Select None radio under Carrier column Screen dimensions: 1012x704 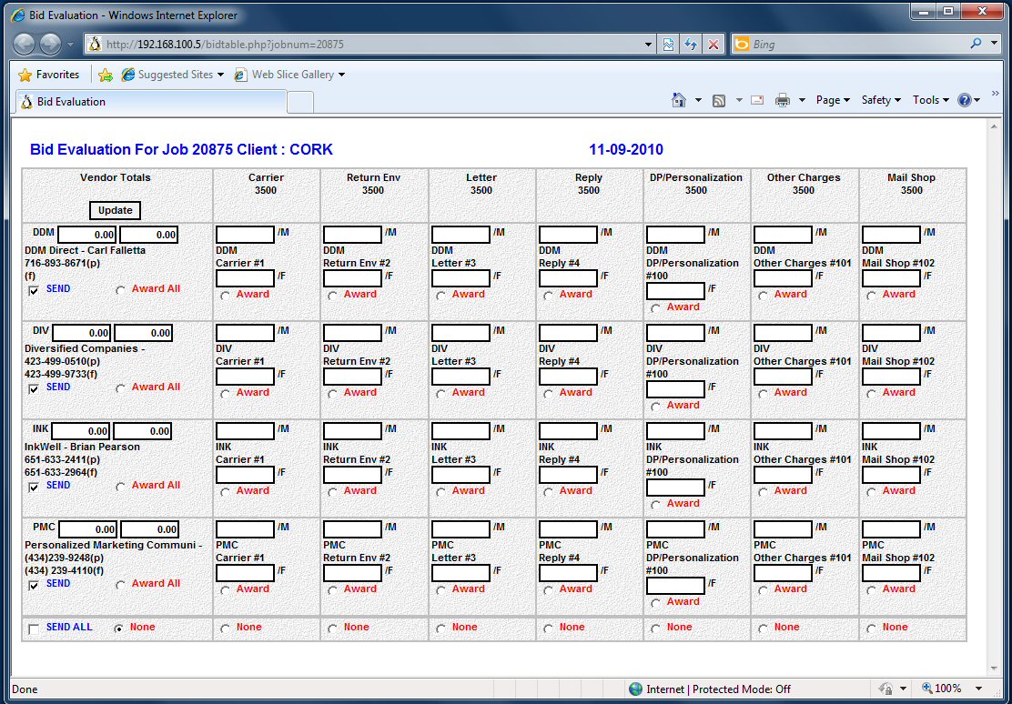point(225,629)
